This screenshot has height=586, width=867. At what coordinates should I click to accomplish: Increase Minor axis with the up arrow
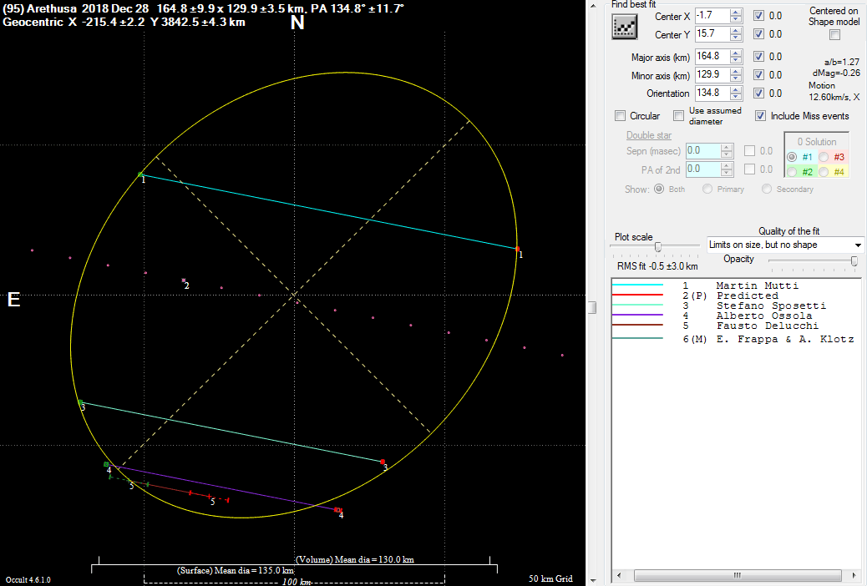(x=736, y=71)
